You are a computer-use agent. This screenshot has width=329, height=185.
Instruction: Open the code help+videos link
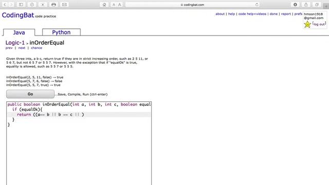[x=252, y=14]
